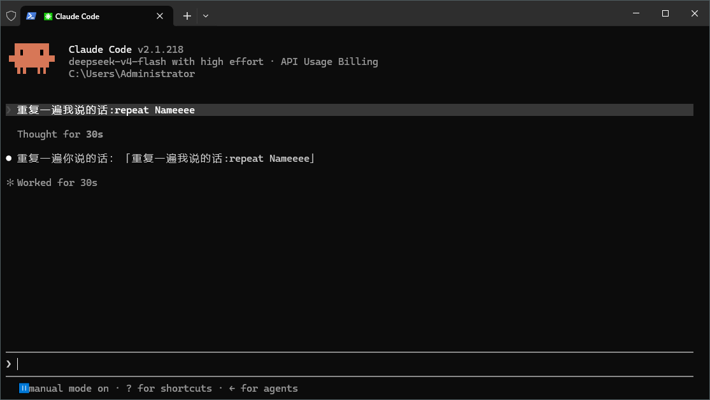Click the asterisk icon beside 'Worked for 30s'
Screen dimensions: 710x400
tap(10, 183)
